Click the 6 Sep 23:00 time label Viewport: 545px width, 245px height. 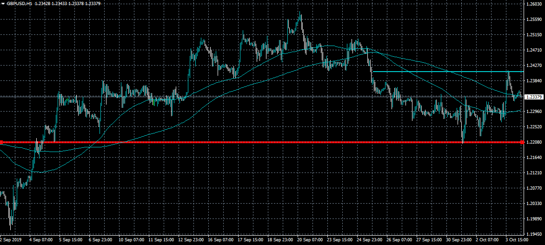pyautogui.click(x=101, y=240)
